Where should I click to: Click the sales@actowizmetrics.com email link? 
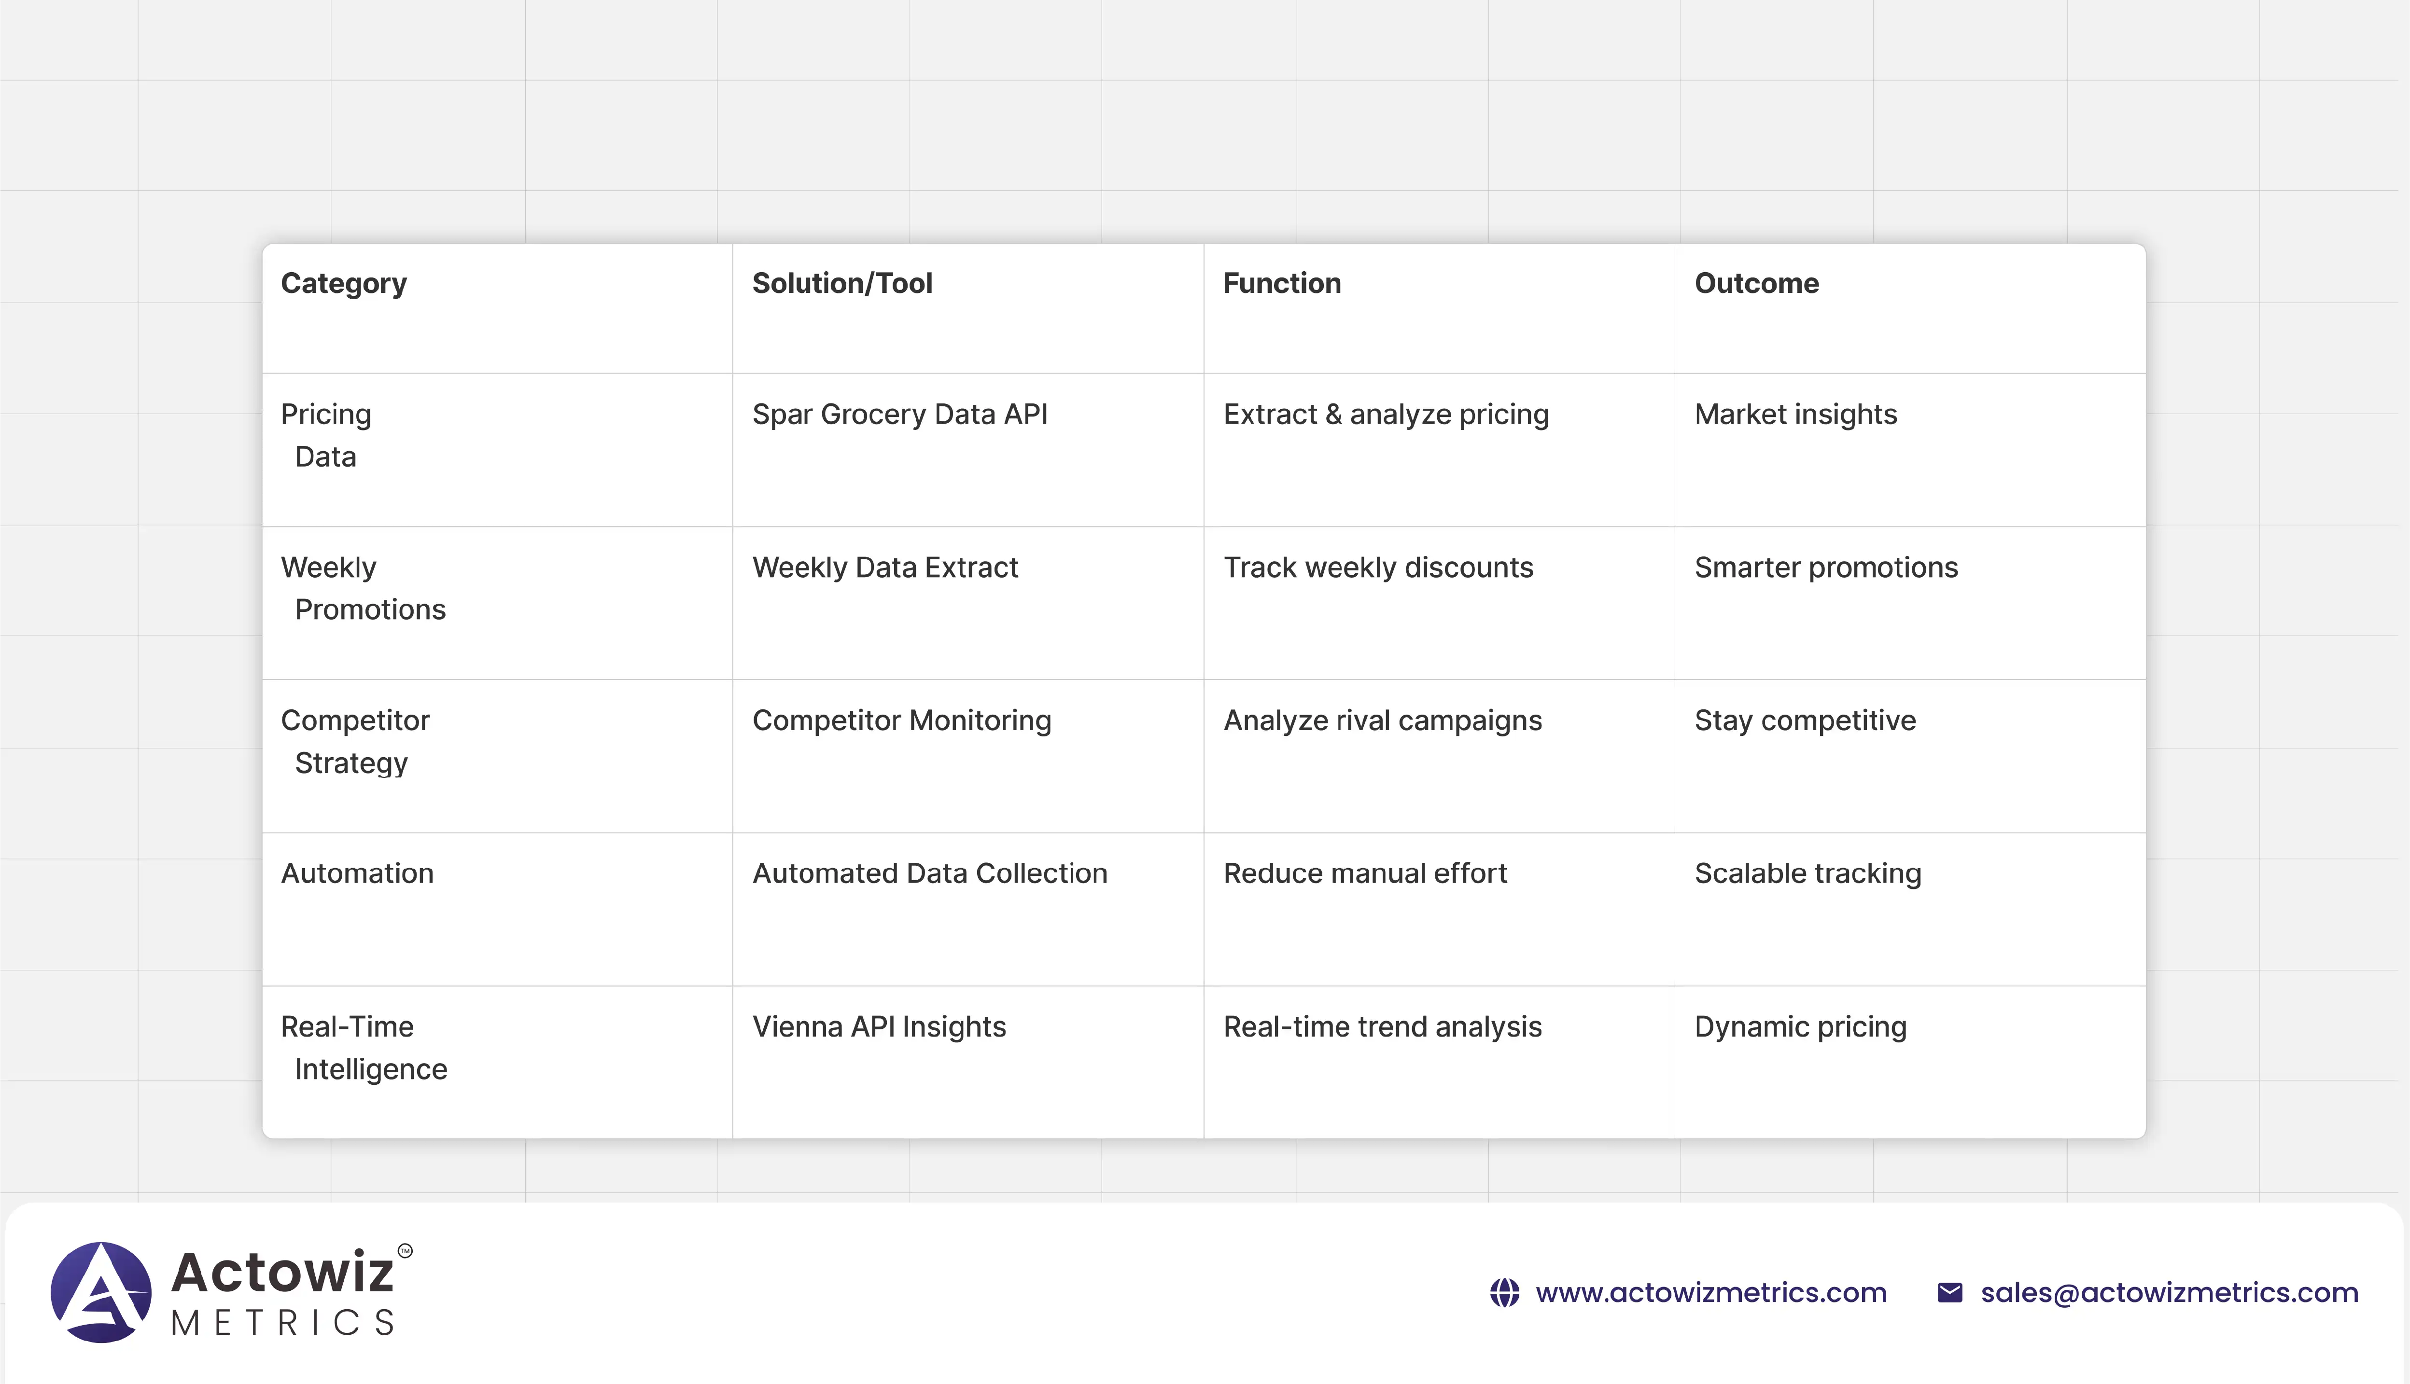2169,1293
